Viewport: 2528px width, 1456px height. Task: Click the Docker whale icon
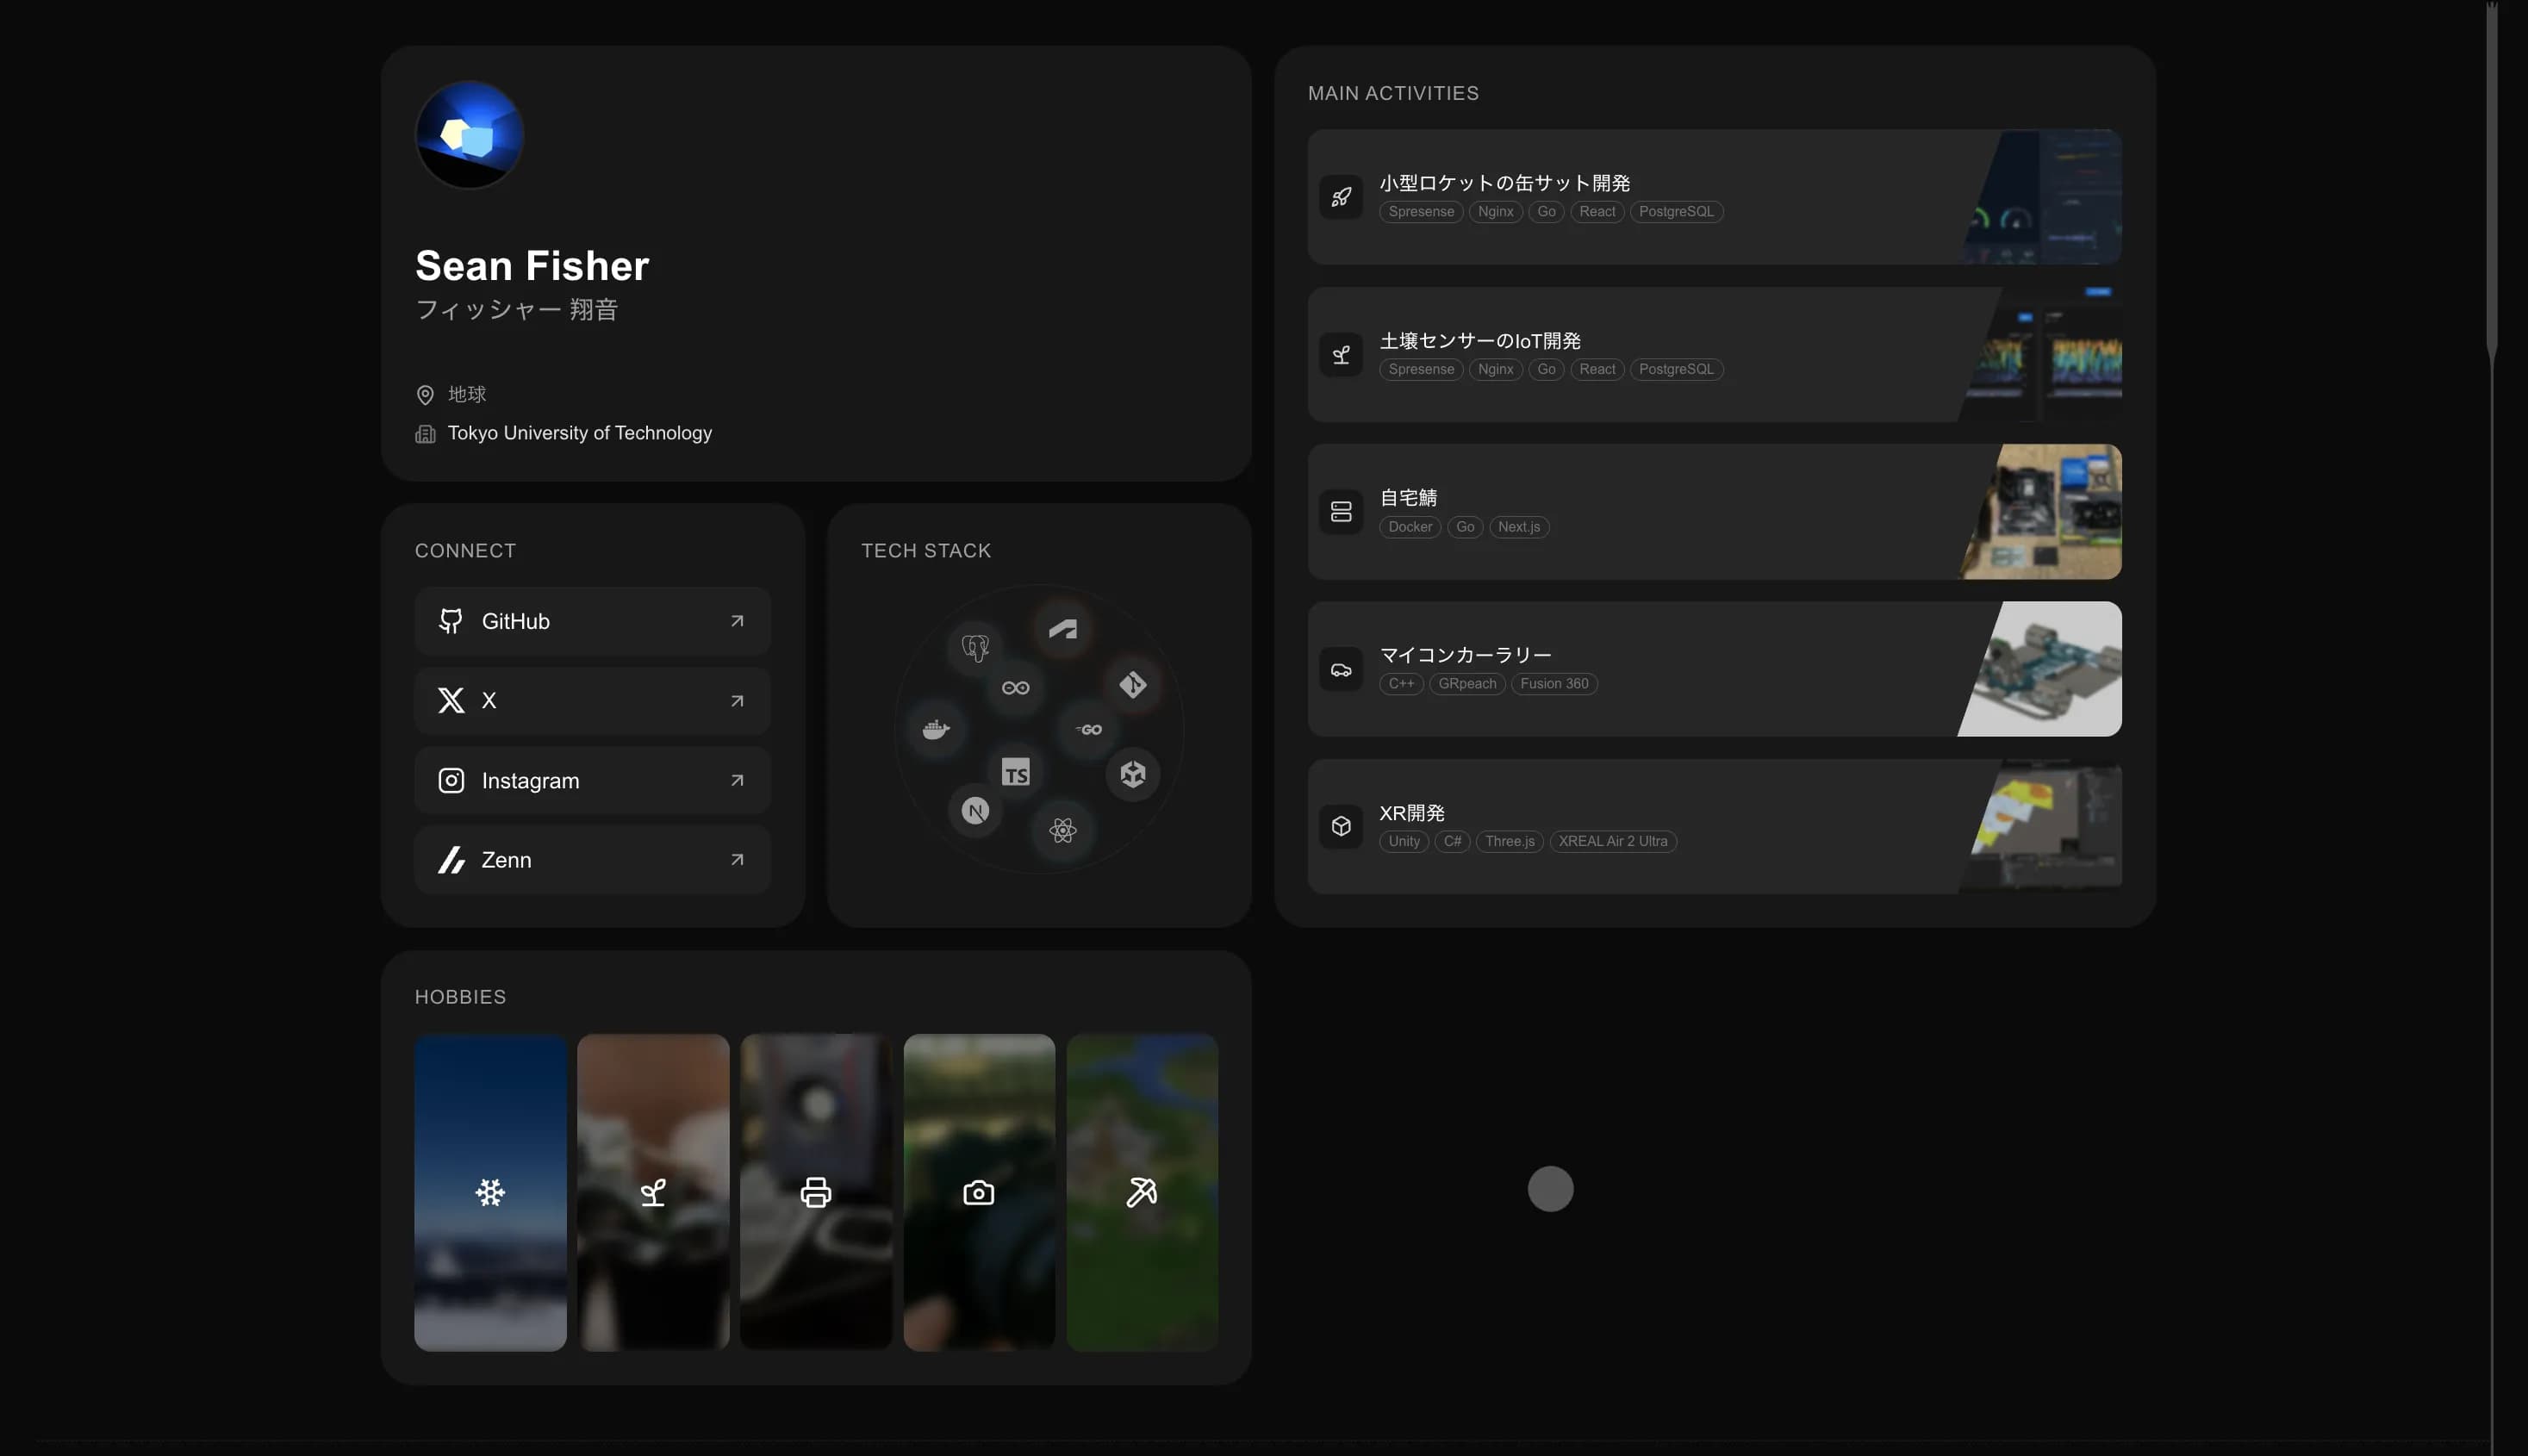pos(935,728)
